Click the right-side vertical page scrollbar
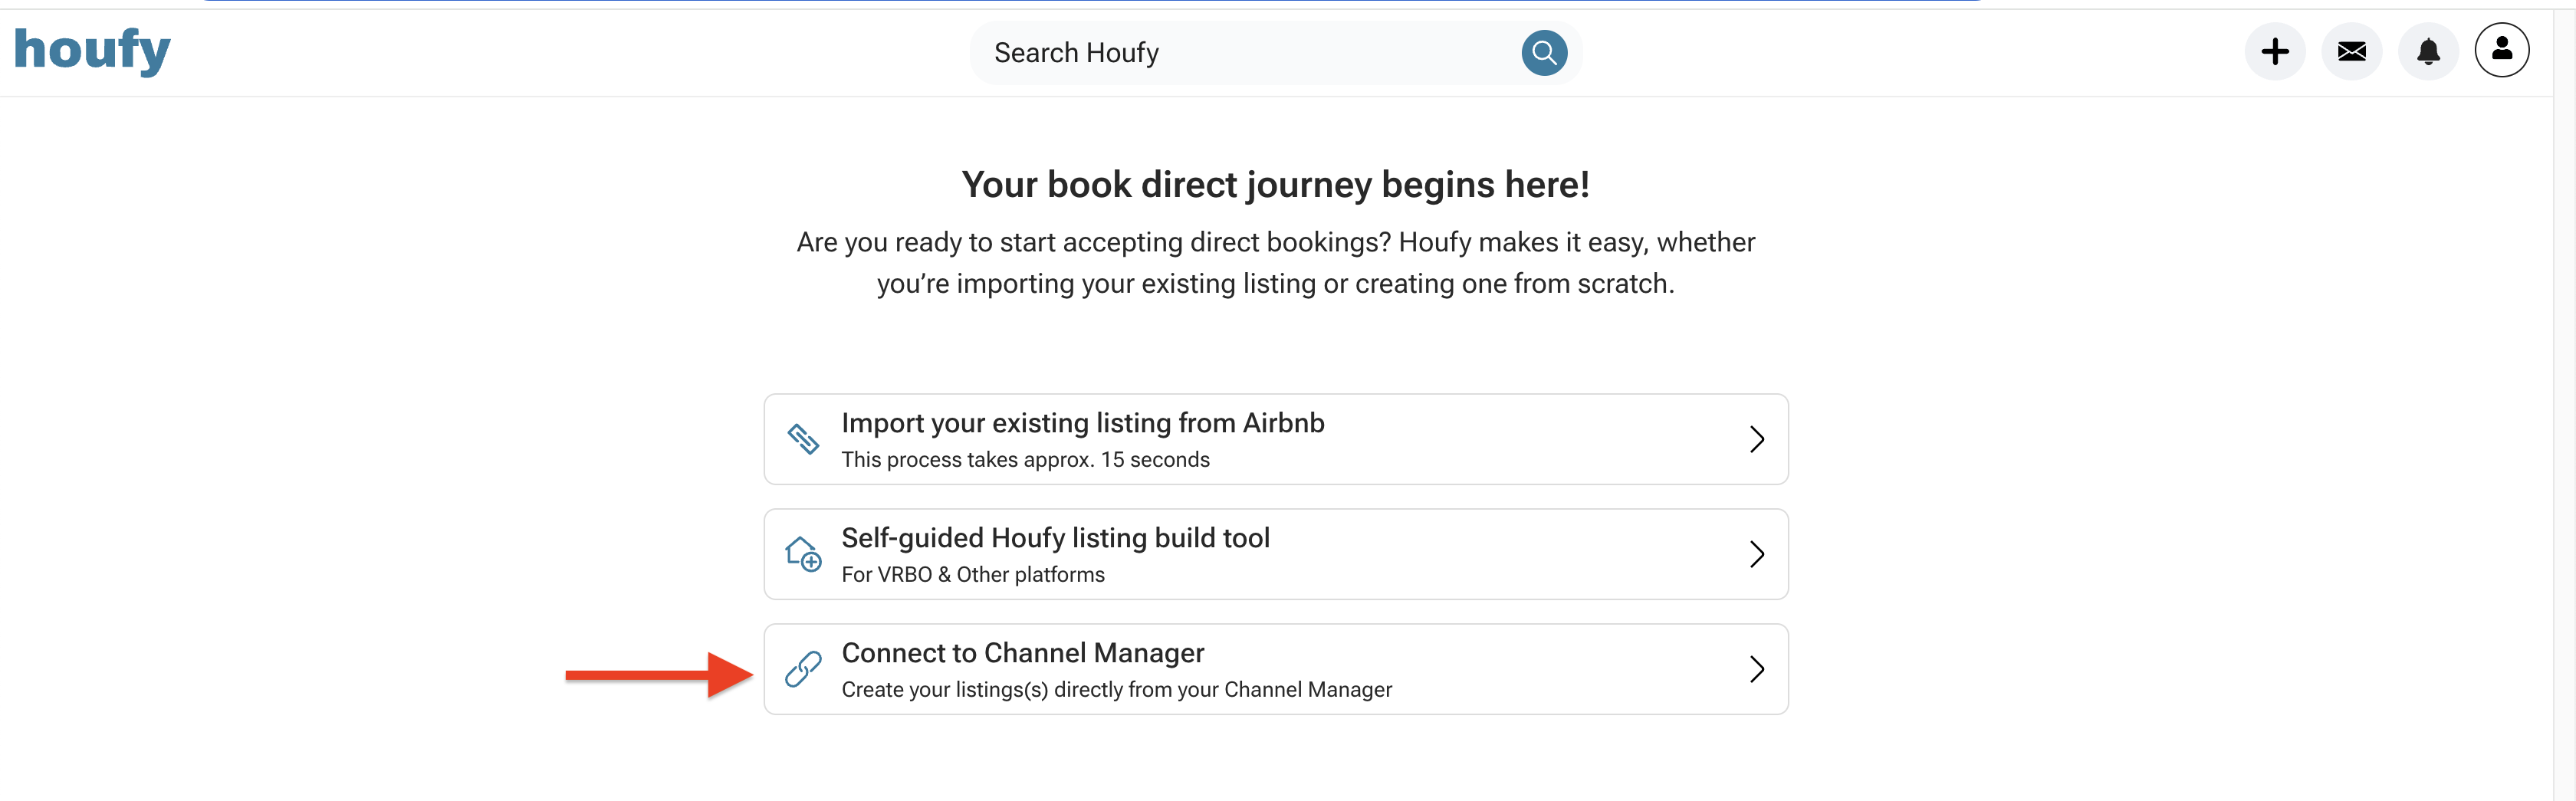The height and width of the screenshot is (801, 2576). (x=2564, y=400)
